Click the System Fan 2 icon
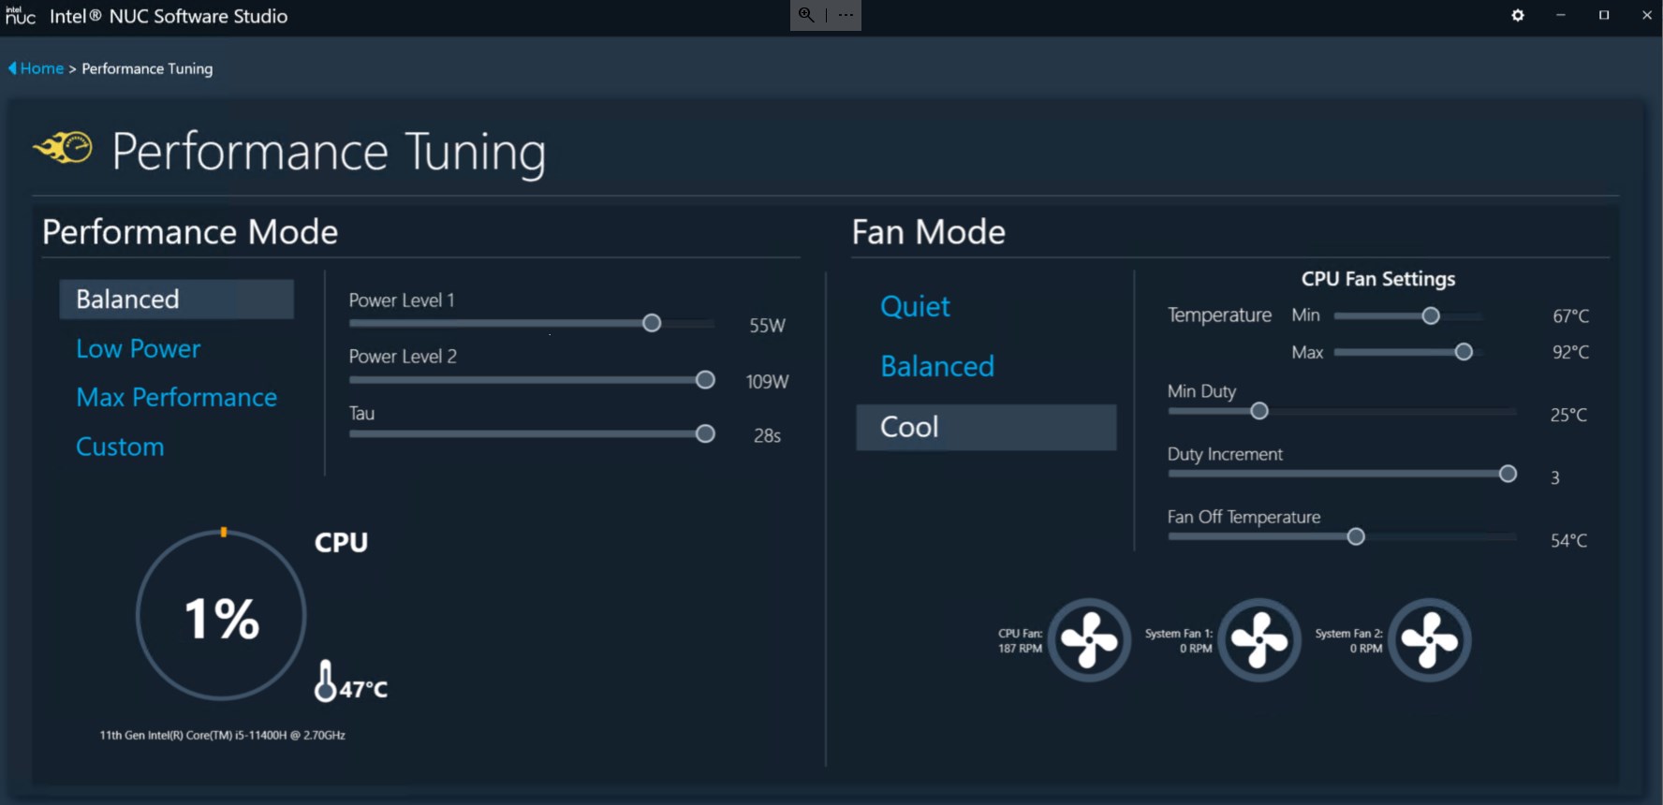1663x805 pixels. (x=1430, y=640)
